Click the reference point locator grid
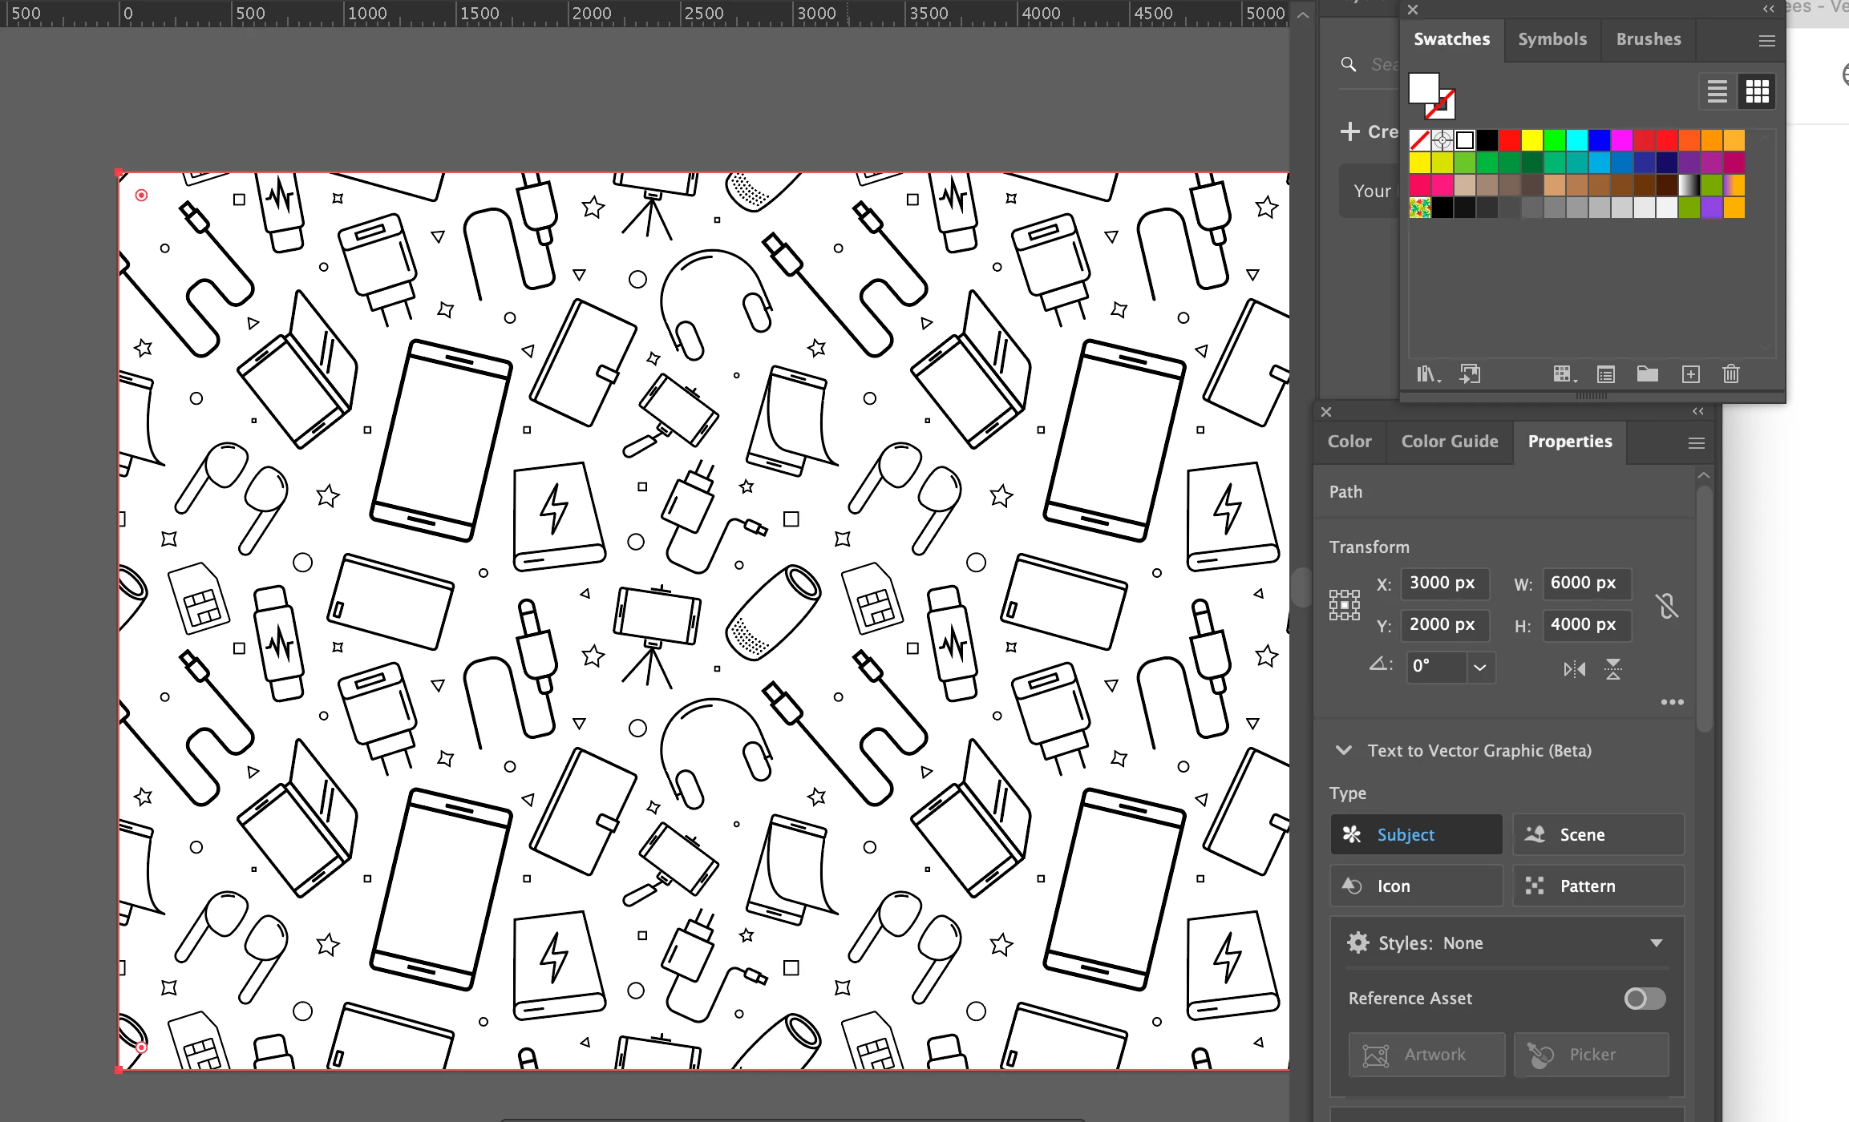This screenshot has height=1122, width=1849. coord(1345,605)
